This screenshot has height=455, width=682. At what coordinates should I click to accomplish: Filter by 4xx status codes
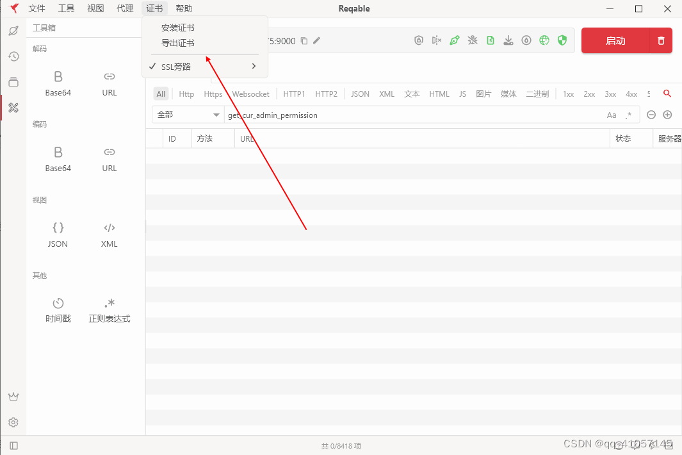pyautogui.click(x=631, y=94)
